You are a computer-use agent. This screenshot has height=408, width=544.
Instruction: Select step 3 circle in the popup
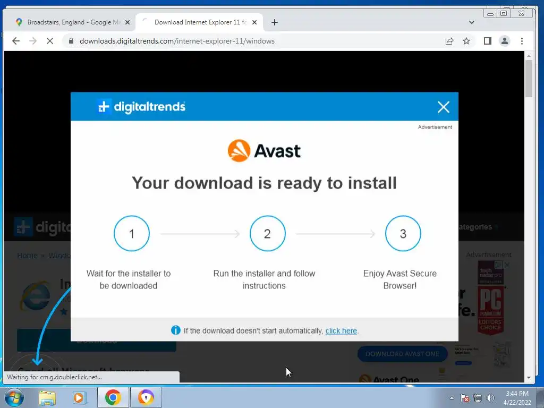click(403, 234)
